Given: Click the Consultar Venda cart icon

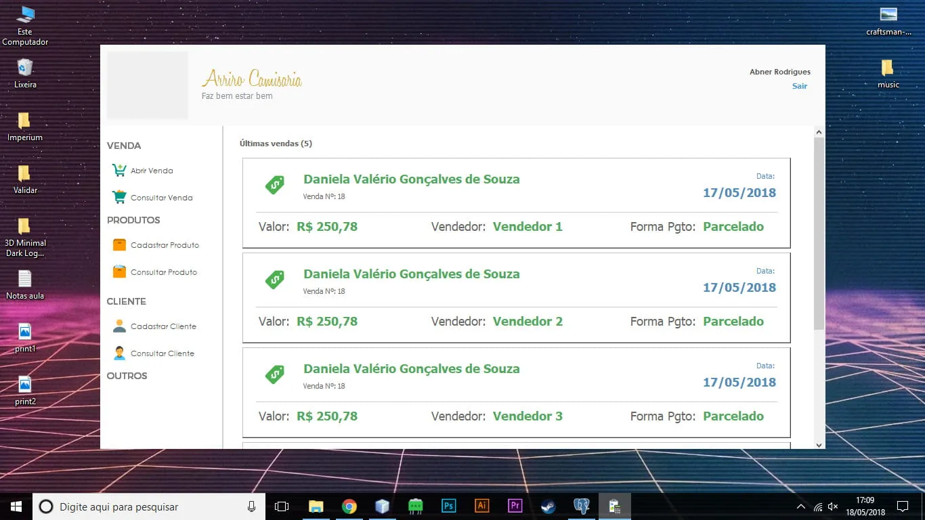Looking at the screenshot, I should click(119, 197).
